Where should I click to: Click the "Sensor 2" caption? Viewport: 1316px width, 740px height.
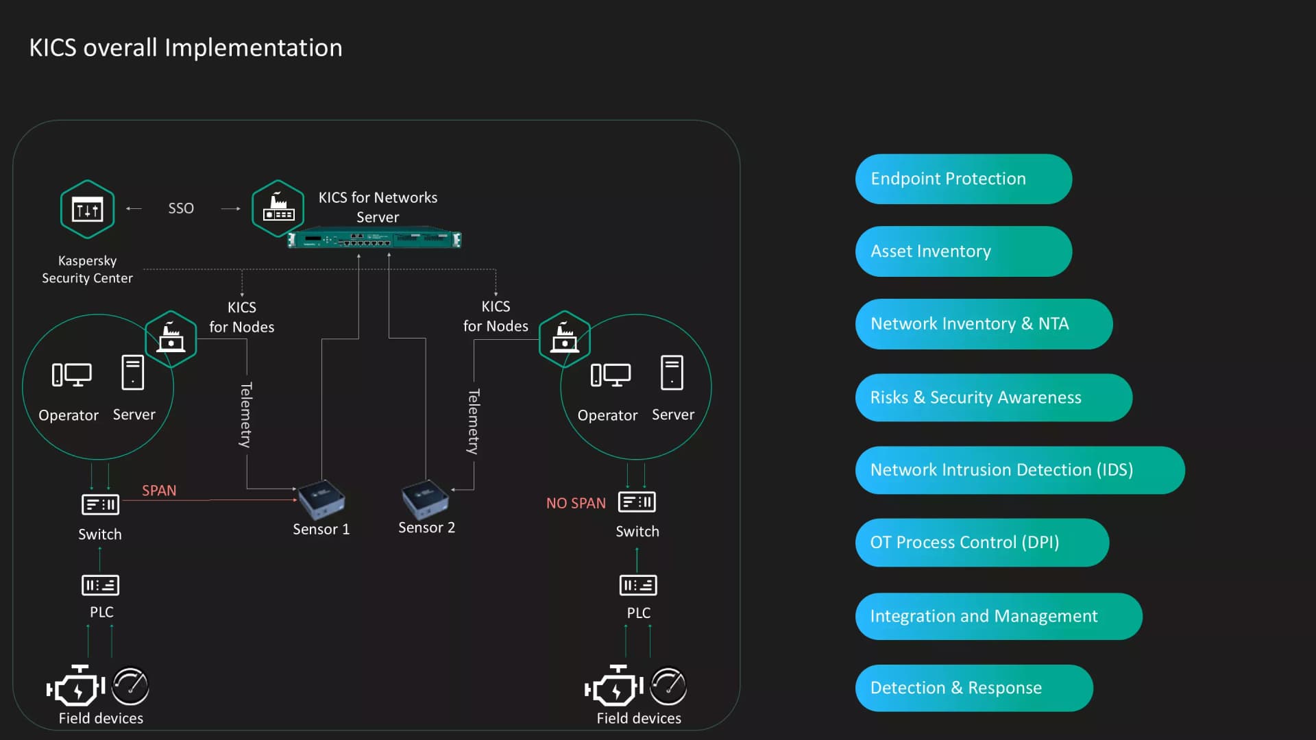pyautogui.click(x=426, y=528)
